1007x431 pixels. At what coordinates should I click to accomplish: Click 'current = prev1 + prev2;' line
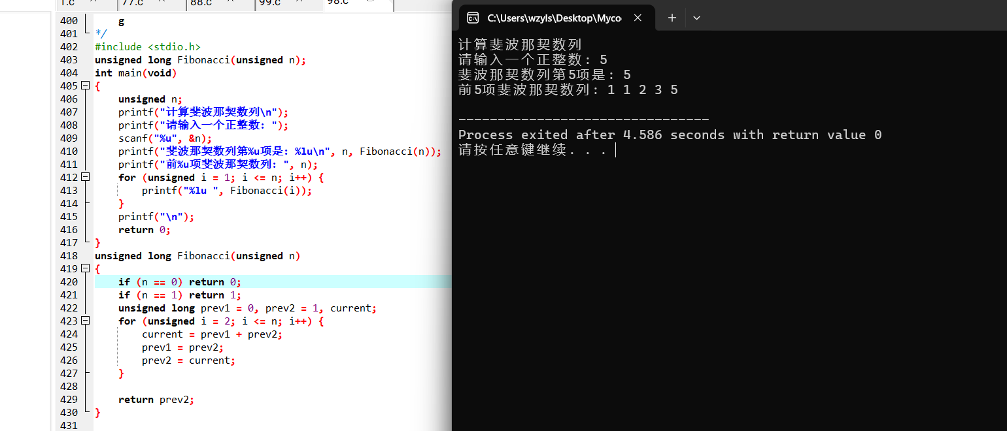(x=212, y=334)
